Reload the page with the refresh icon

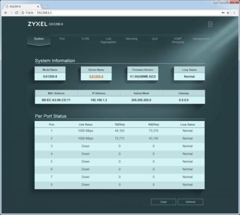[16, 12]
